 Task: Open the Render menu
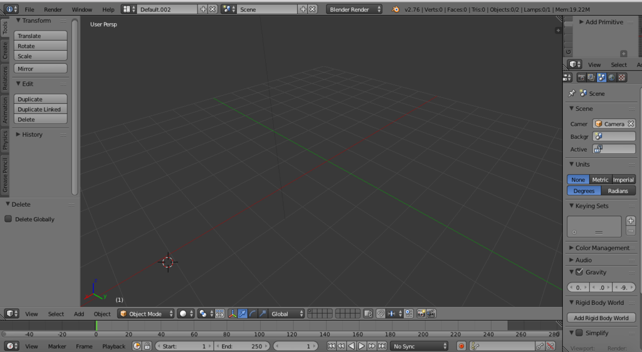53,9
